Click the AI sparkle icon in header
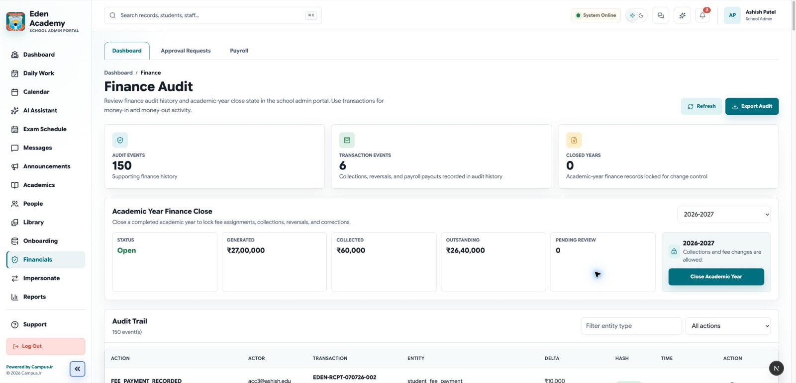Viewport: 796px width, 383px height. click(682, 15)
